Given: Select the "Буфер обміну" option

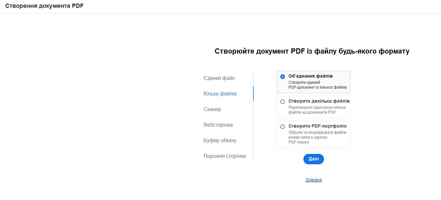Looking at the screenshot, I should pos(220,140).
